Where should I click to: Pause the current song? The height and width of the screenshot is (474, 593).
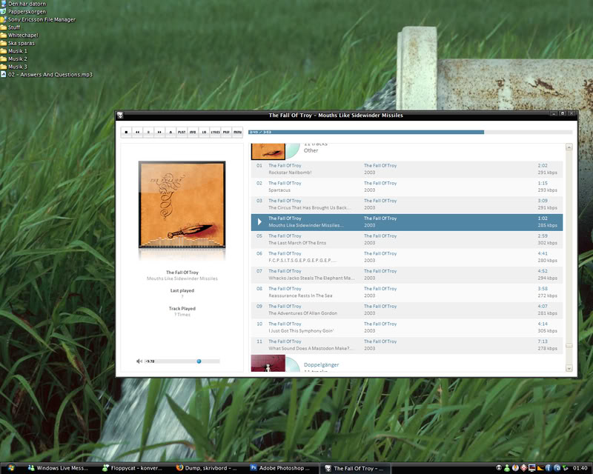click(148, 132)
